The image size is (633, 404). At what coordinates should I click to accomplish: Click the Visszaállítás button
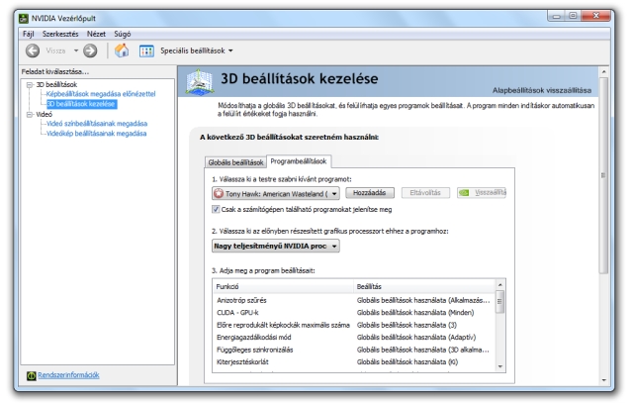tap(482, 193)
